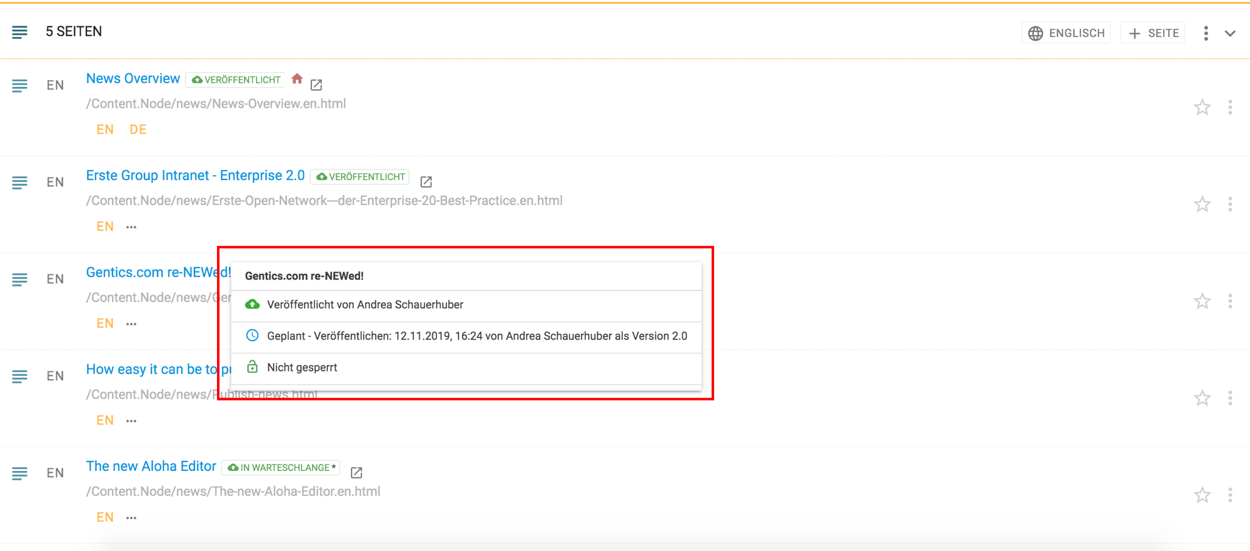Screen dimensions: 1250x551
Task: Click VERÖFFENTLICHT status of News Overview
Action: (236, 80)
